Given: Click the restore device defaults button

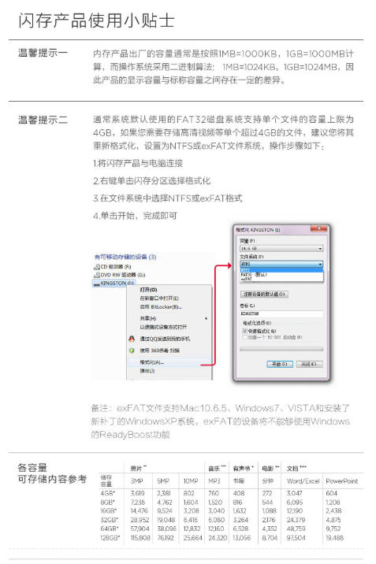Looking at the screenshot, I should click(264, 295).
